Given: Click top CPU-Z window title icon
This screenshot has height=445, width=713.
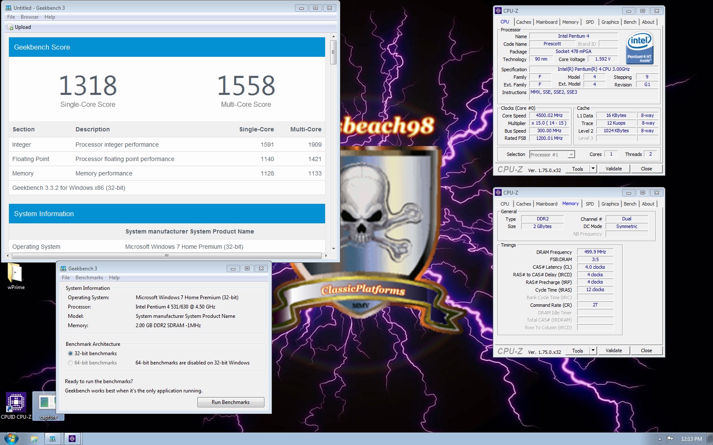Looking at the screenshot, I should [499, 11].
